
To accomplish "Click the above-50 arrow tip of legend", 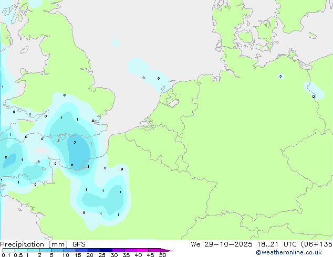I will pos(166,250).
